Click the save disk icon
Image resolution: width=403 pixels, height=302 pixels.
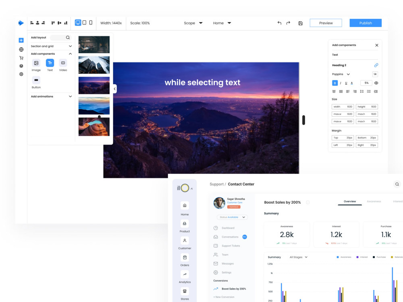(x=301, y=23)
